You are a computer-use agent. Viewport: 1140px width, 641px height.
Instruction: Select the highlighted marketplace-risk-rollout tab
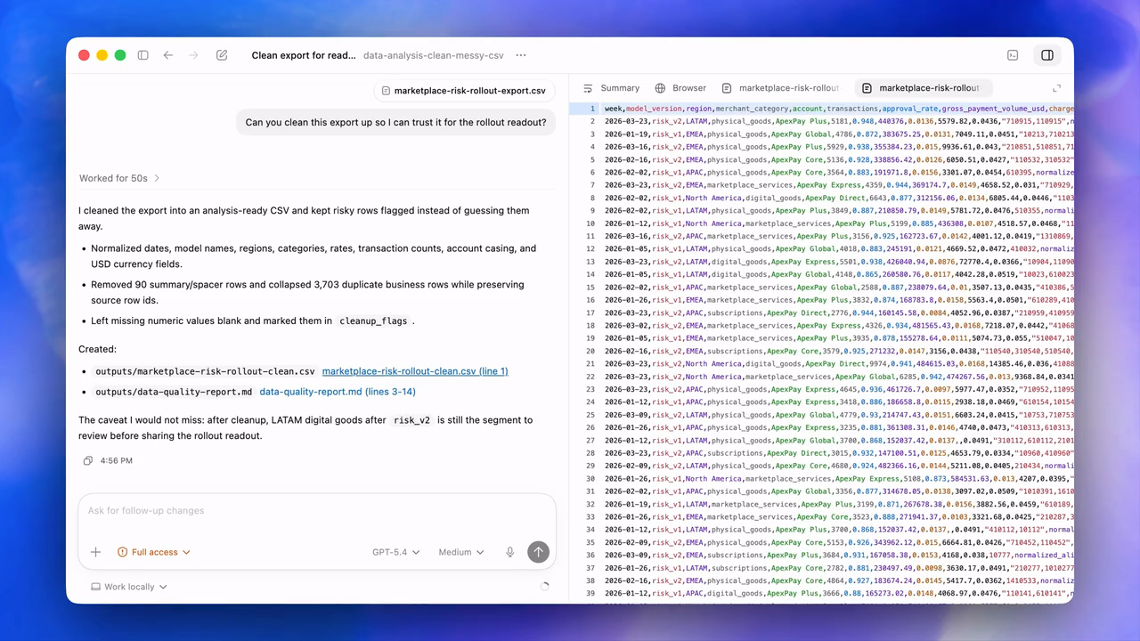click(923, 88)
